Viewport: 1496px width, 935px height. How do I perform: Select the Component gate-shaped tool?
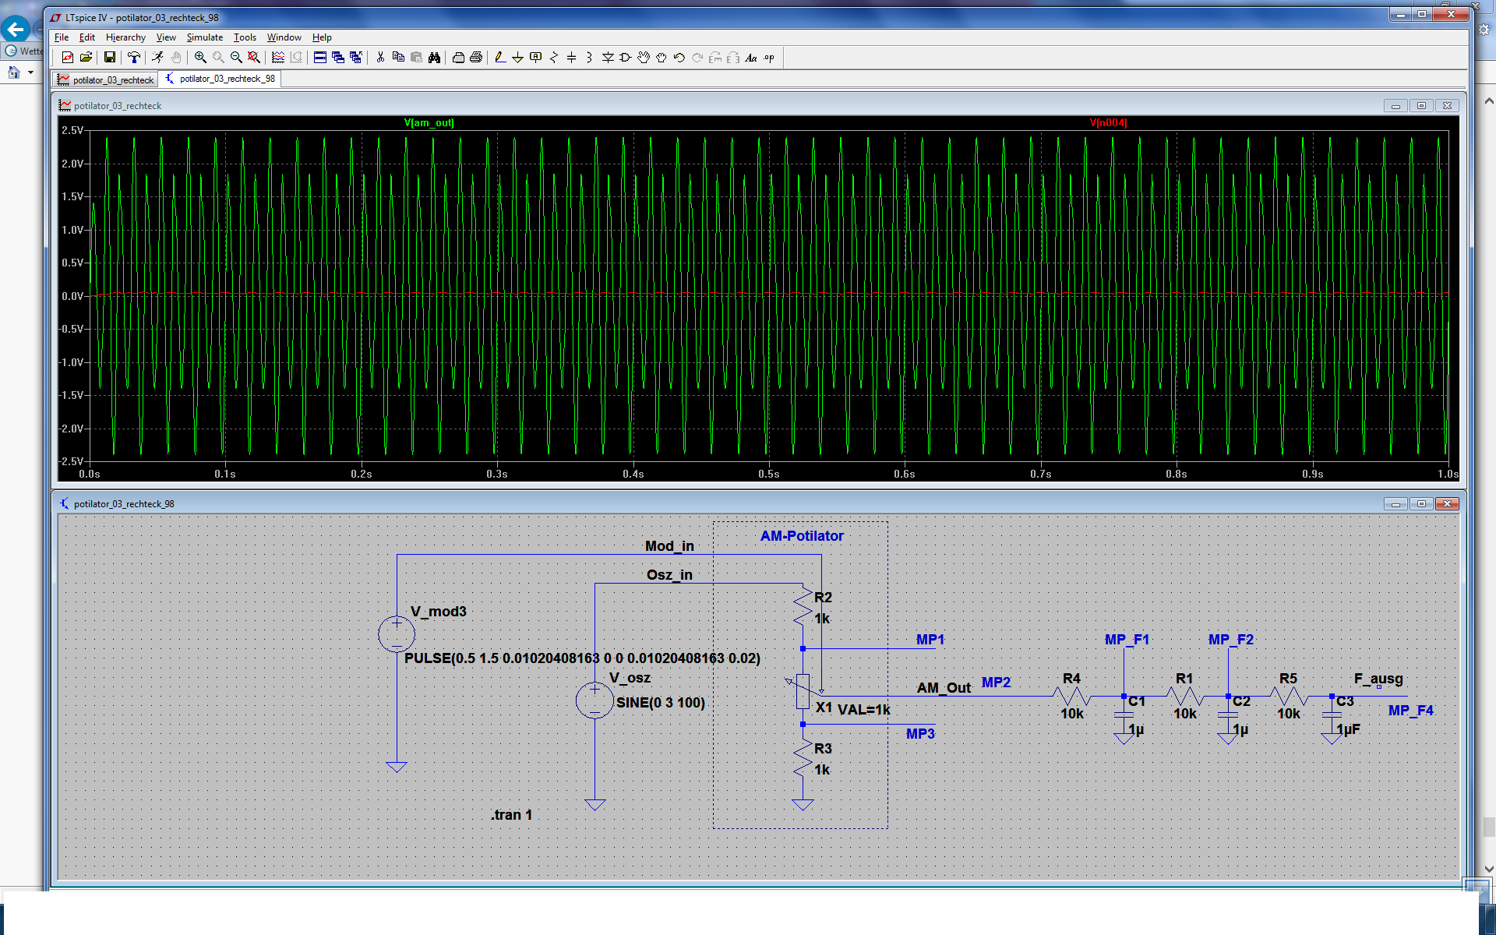point(626,58)
